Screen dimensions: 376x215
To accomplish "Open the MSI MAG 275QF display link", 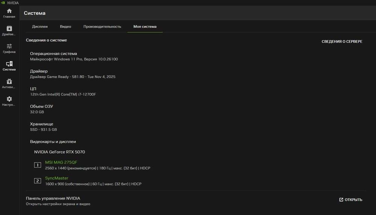I will coord(61,162).
